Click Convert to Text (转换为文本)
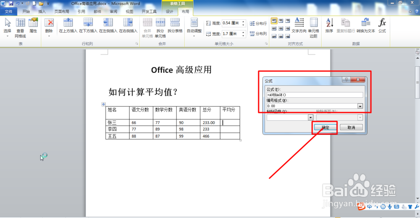The image size is (420, 218). tap(366, 26)
